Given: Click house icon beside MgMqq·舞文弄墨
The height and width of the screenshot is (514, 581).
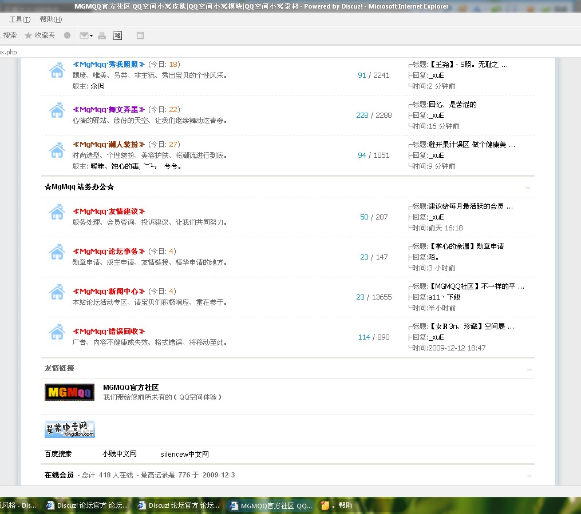Looking at the screenshot, I should (x=57, y=110).
